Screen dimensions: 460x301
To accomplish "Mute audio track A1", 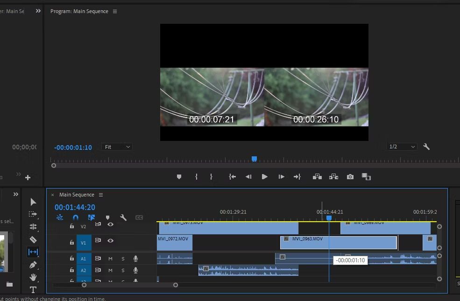I will [111, 259].
